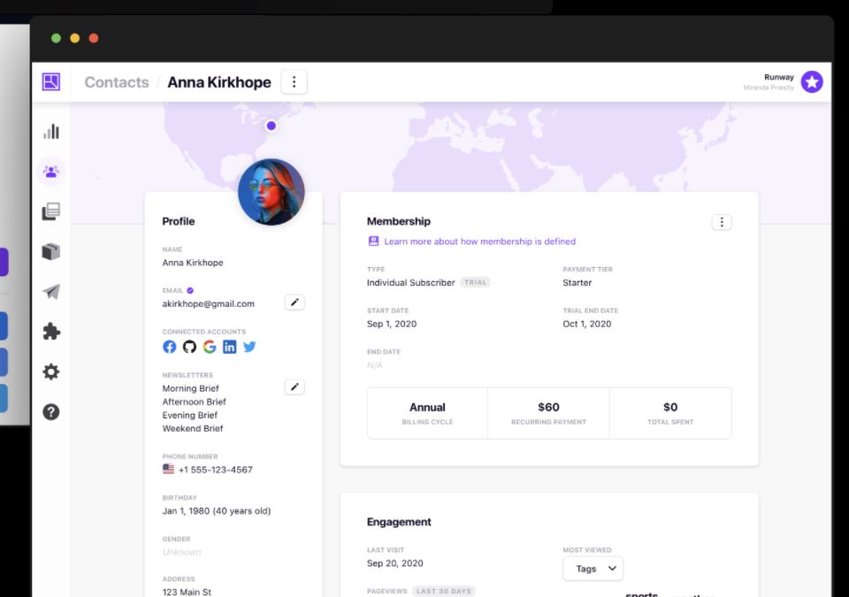849x597 pixels.
Task: Click the GitHub connected account icon
Action: click(189, 347)
